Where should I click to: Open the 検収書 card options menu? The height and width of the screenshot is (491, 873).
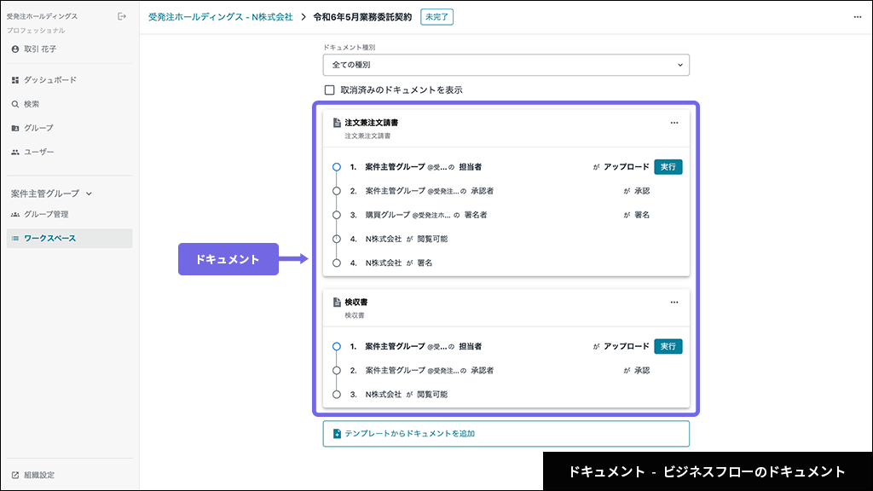coord(674,303)
